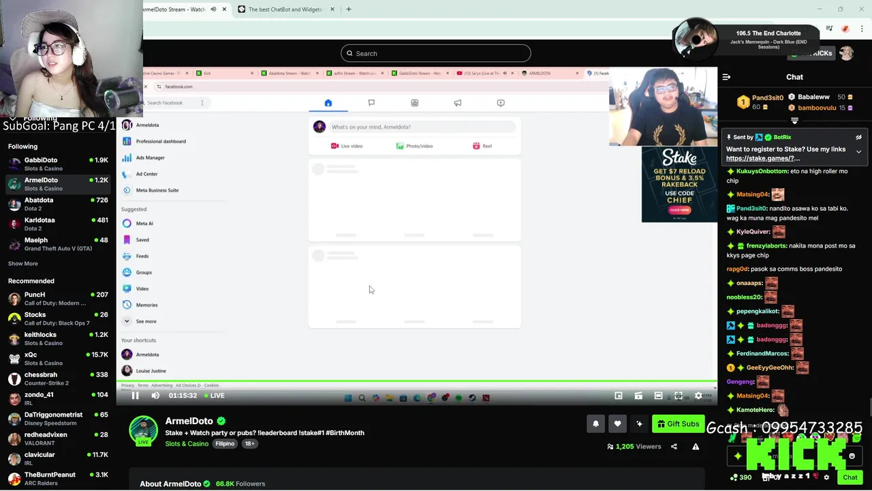Click Babaleww in gift leaderboard

click(813, 98)
